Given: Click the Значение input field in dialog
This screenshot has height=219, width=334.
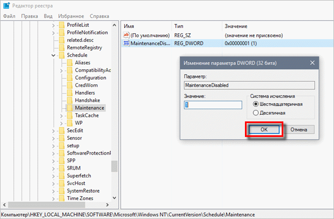Looking at the screenshot, I should pyautogui.click(x=213, y=105).
